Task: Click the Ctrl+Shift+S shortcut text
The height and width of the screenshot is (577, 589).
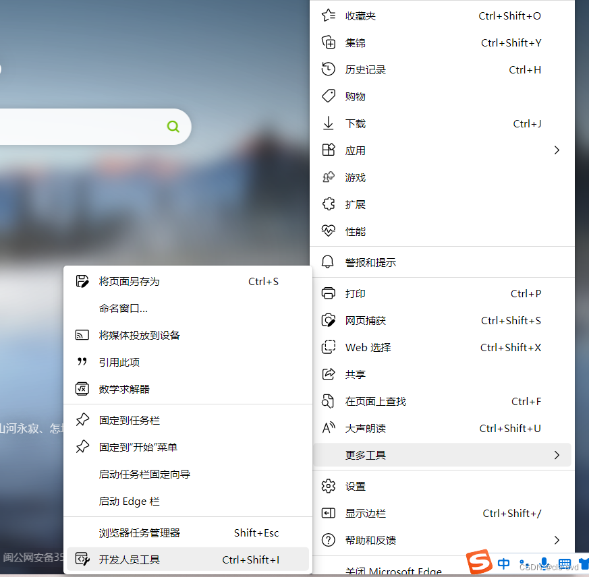Action: [511, 321]
